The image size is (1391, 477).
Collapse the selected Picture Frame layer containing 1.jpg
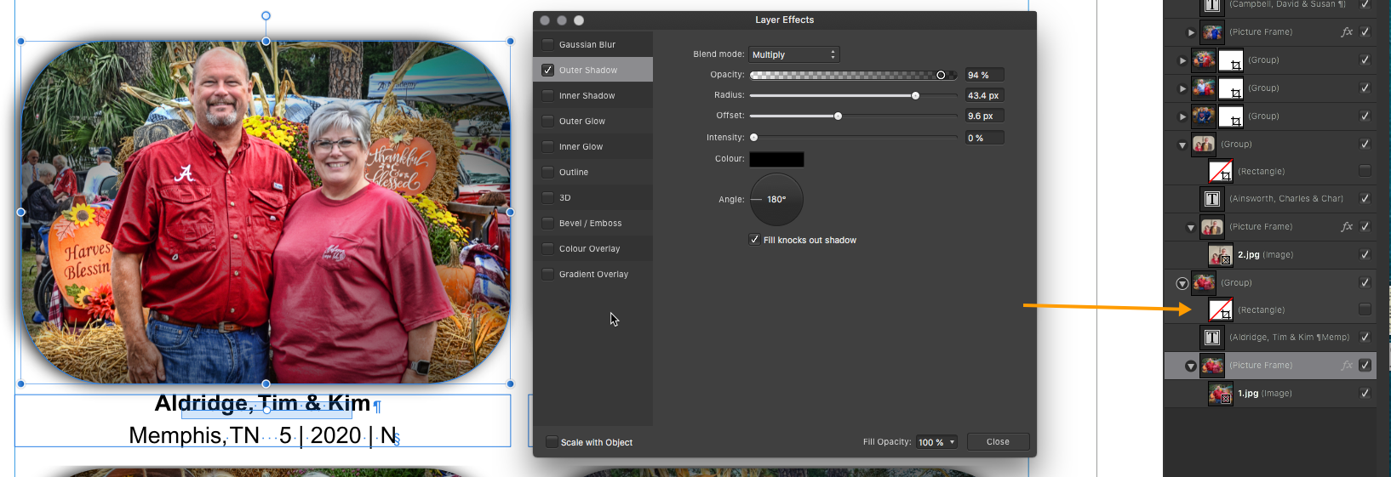(1190, 366)
